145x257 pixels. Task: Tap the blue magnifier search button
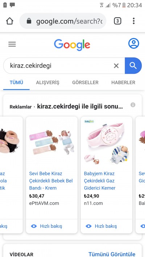(x=133, y=65)
